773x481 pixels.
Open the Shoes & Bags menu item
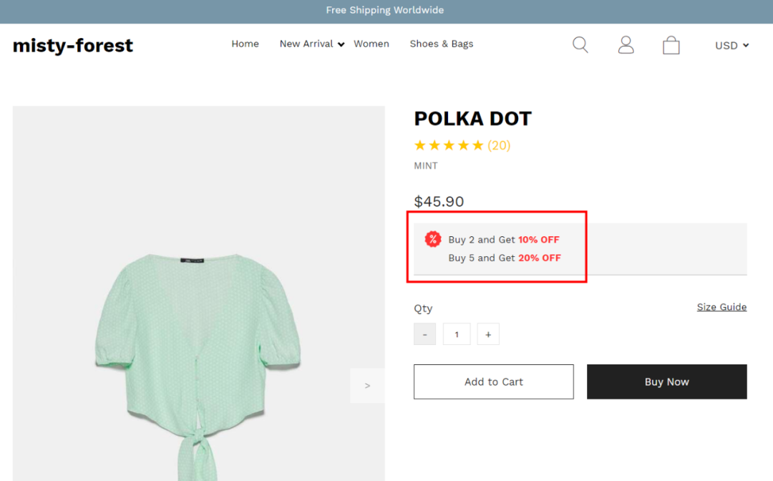442,44
